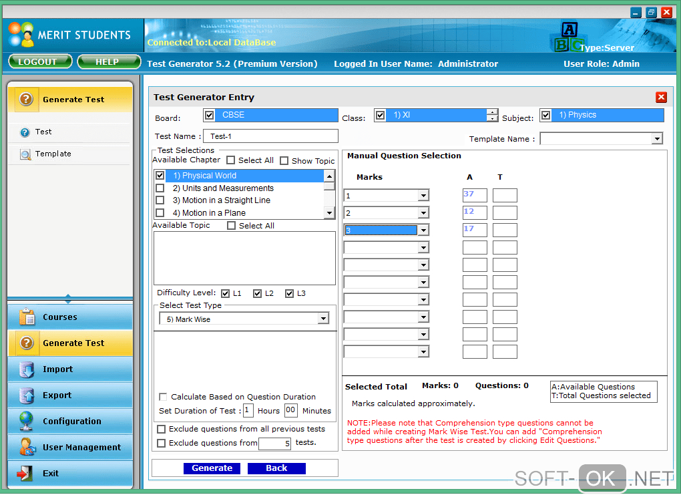The width and height of the screenshot is (681, 495).
Task: Click the Test Name input field
Action: (x=270, y=136)
